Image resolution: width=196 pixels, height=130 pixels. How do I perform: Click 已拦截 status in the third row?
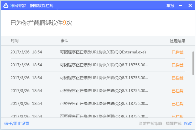point(177,78)
